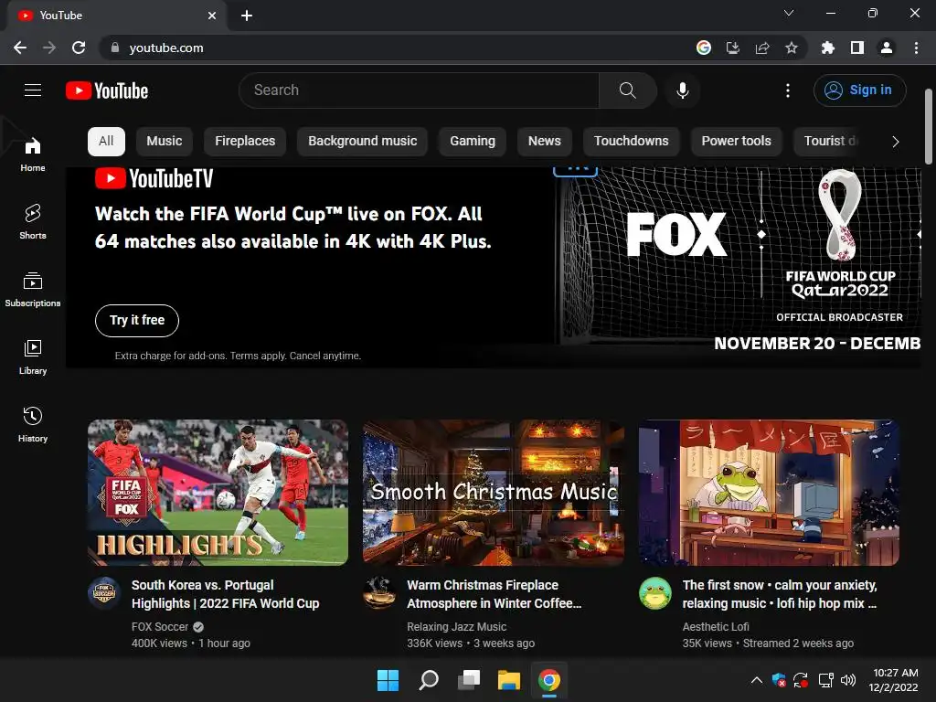This screenshot has width=936, height=702.
Task: Click the youtube.com address bar
Action: click(394, 48)
